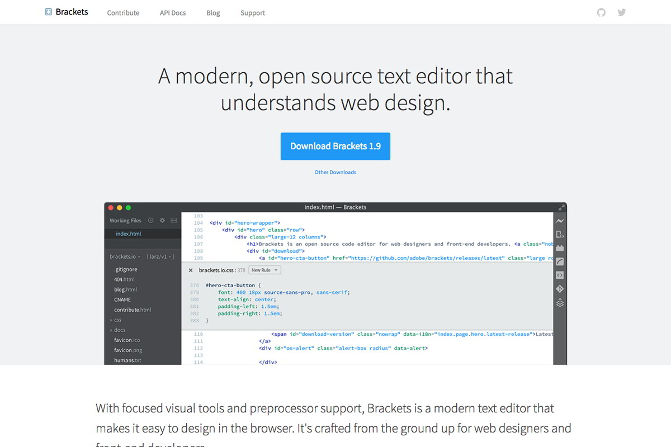
Task: Click the Brackets brand name in header
Action: [72, 12]
